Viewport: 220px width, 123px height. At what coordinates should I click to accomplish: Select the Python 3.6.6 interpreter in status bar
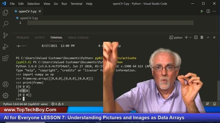point(25,104)
